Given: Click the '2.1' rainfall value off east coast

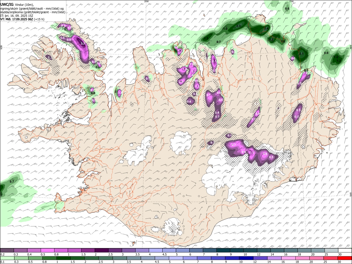Looking at the screenshot, I should click(x=301, y=54).
